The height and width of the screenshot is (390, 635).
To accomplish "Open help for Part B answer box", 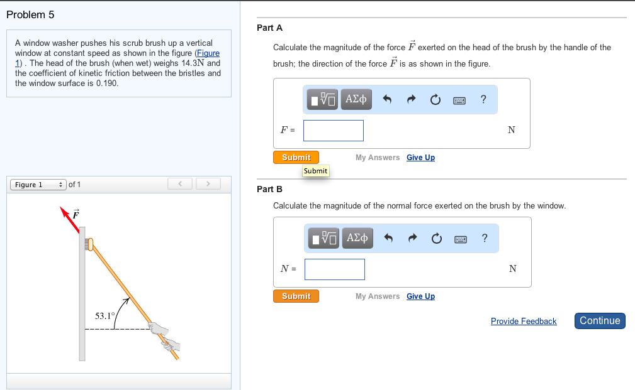I will click(x=484, y=238).
